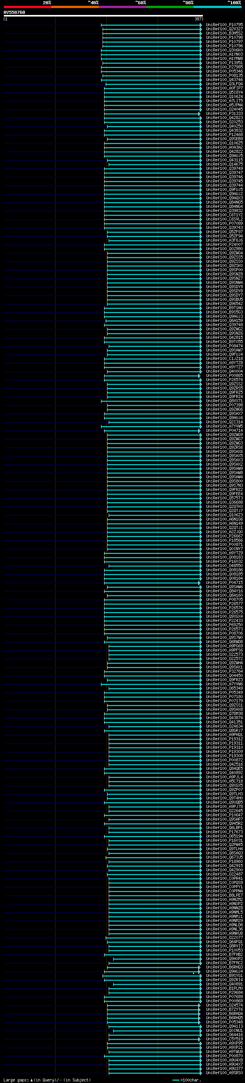245x1083 pixels.
Task: Select hit UniRef100_P27985
Action: click(x=224, y=67)
